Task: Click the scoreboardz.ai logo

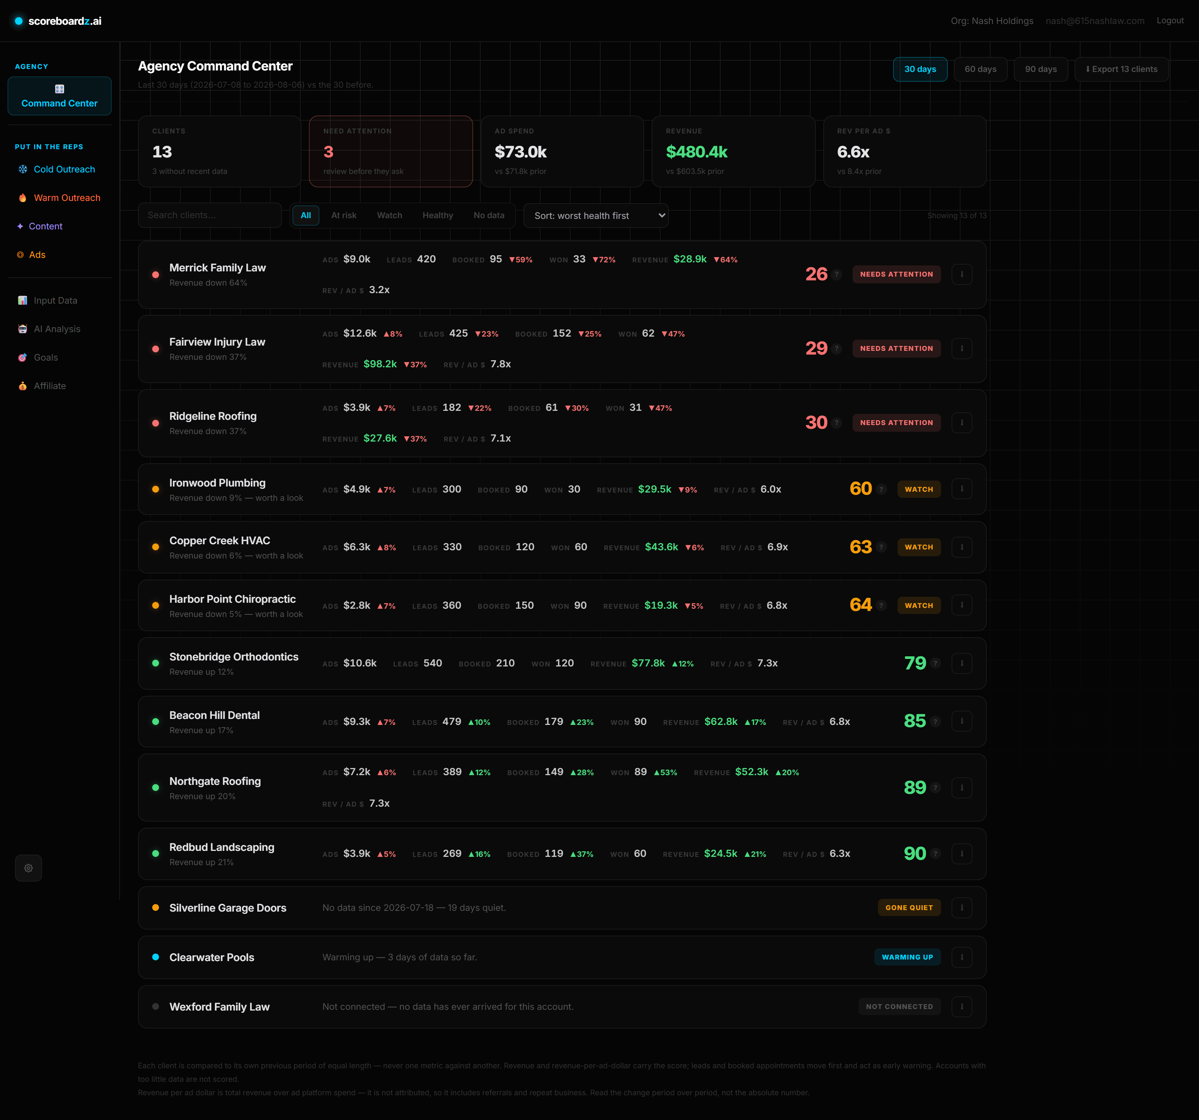Action: (58, 21)
